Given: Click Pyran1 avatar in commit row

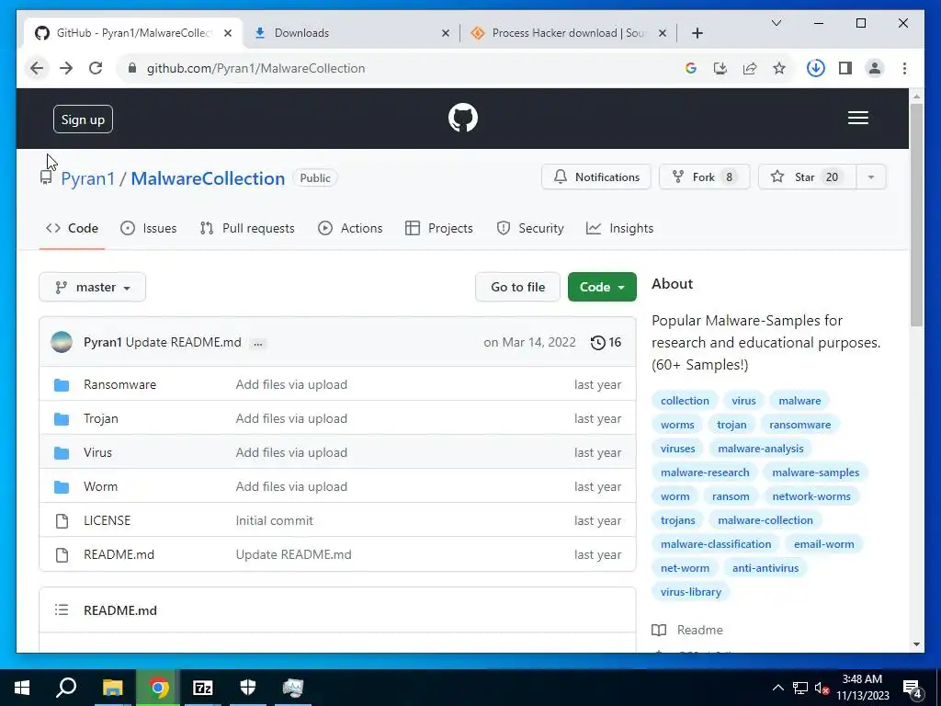Looking at the screenshot, I should click(x=62, y=342).
